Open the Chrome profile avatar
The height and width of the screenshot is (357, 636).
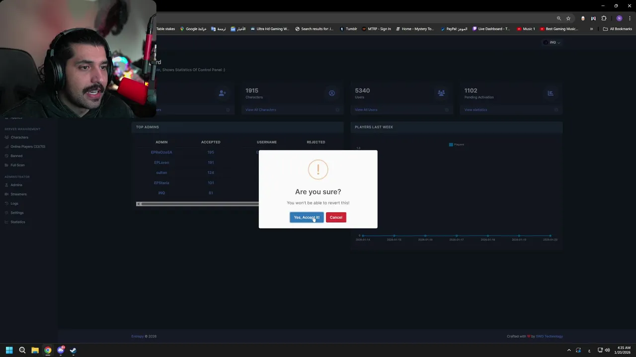[x=619, y=18]
